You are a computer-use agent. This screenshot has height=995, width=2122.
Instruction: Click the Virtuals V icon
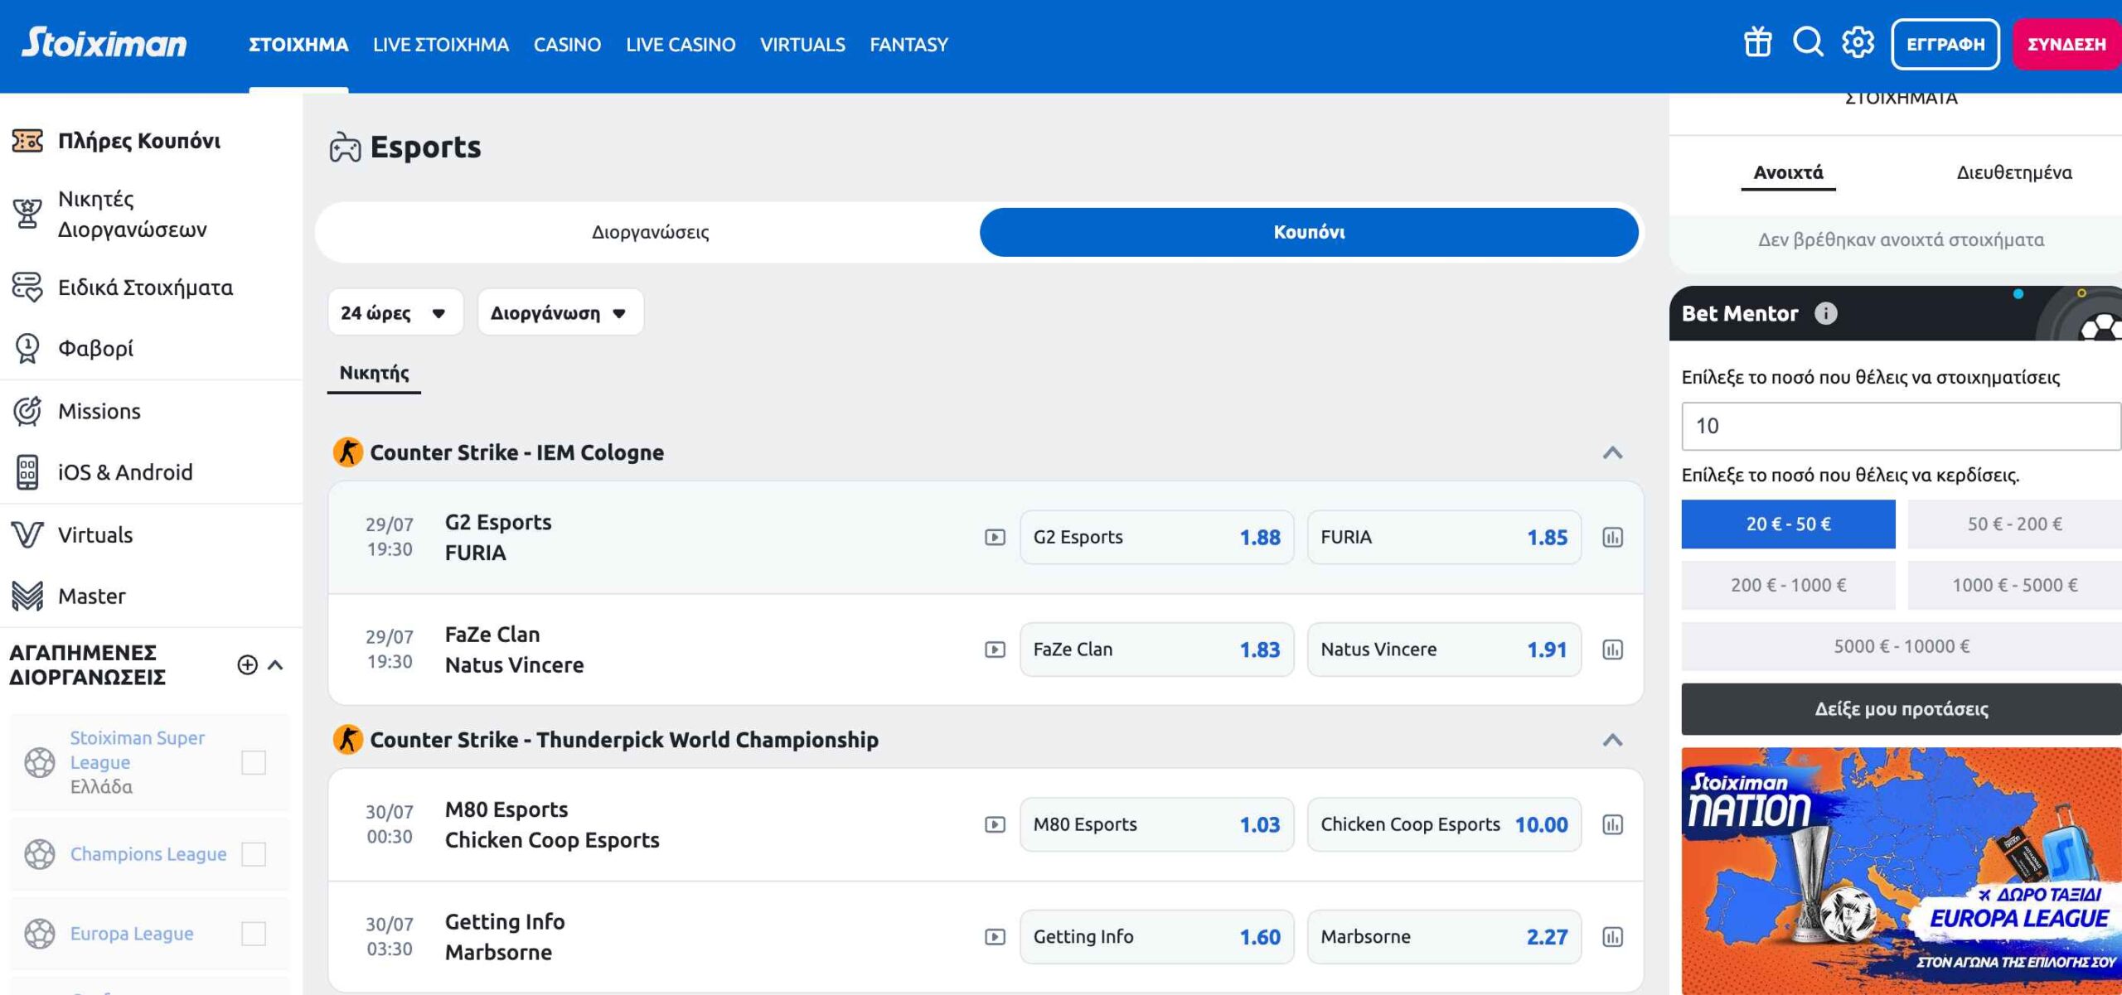[x=27, y=534]
